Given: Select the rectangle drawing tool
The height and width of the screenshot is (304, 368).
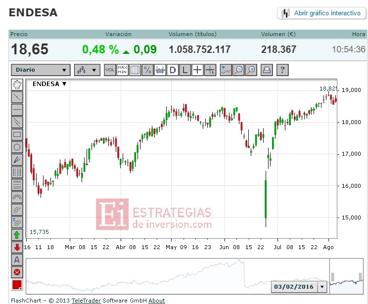Looking at the screenshot, I should (17, 134).
